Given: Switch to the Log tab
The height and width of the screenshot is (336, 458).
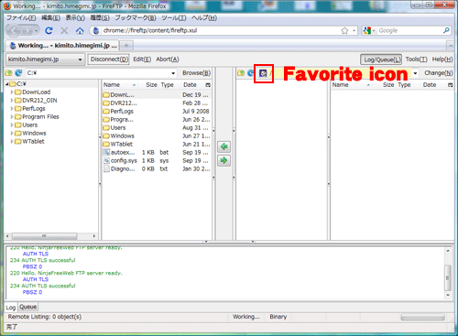Looking at the screenshot, I should 11,308.
